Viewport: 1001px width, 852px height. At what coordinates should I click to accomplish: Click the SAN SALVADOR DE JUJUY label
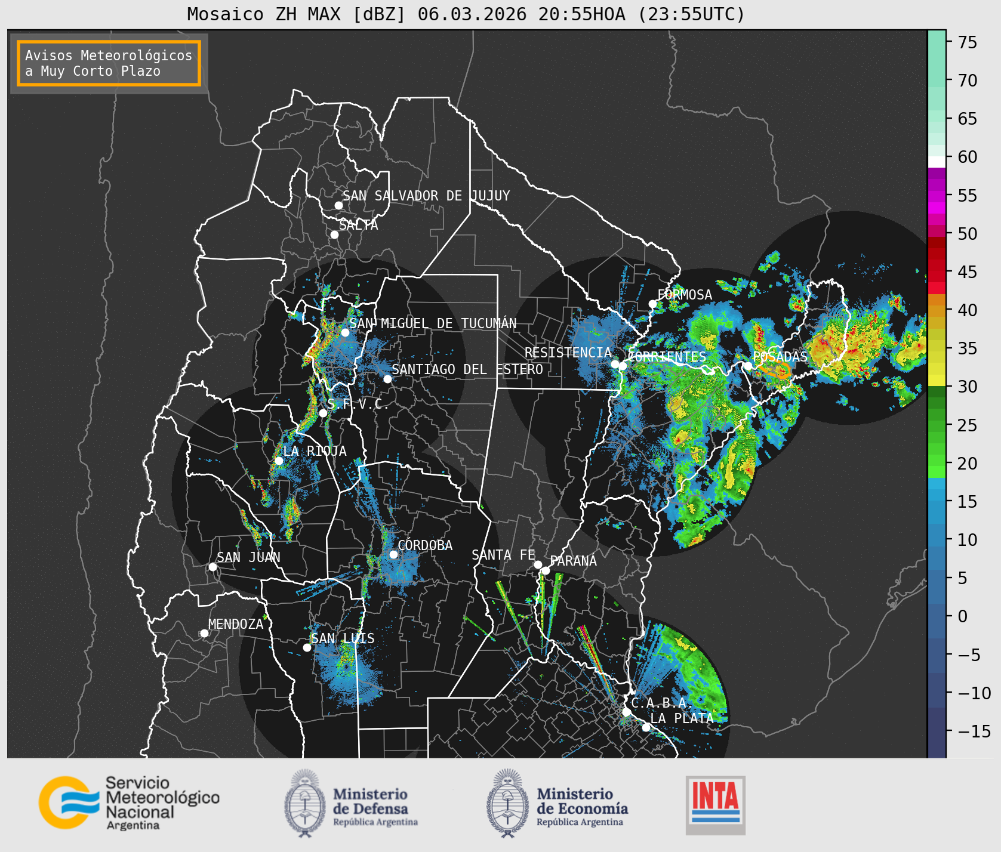tap(426, 196)
